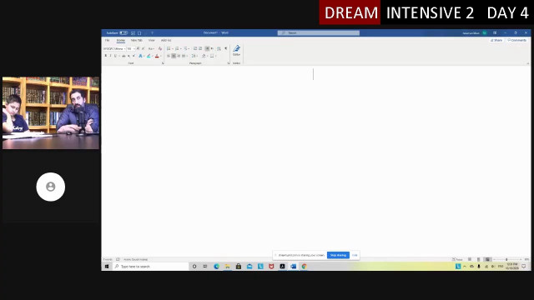Click the red font color button
534x300 pixels.
point(157,56)
